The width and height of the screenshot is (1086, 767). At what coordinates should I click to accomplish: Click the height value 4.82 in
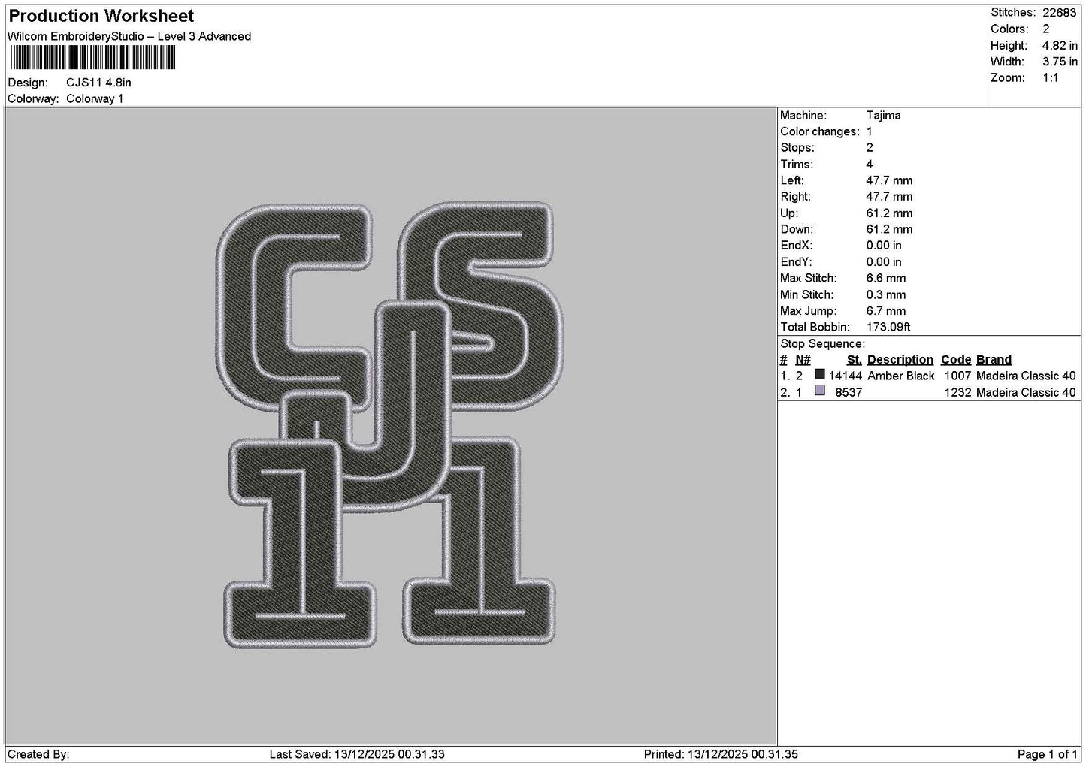click(1060, 46)
